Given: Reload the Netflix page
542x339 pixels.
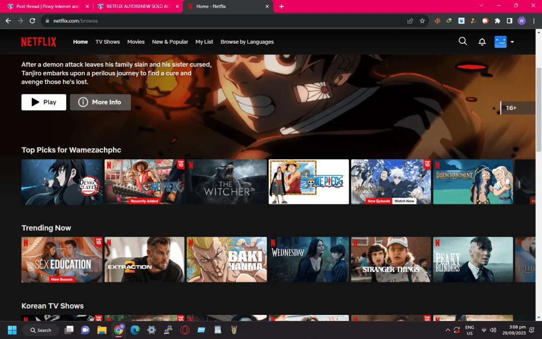Looking at the screenshot, I should (x=32, y=21).
